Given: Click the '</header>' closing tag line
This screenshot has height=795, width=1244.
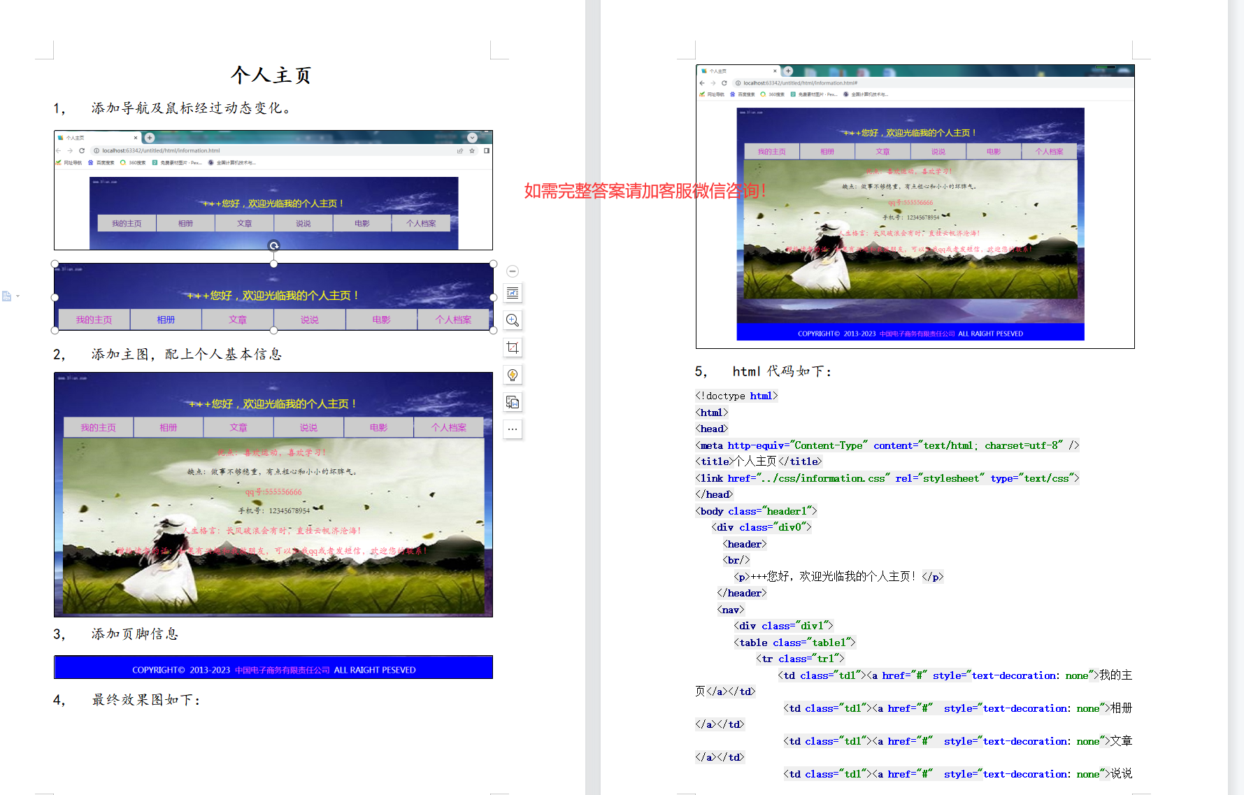Looking at the screenshot, I should (x=742, y=593).
